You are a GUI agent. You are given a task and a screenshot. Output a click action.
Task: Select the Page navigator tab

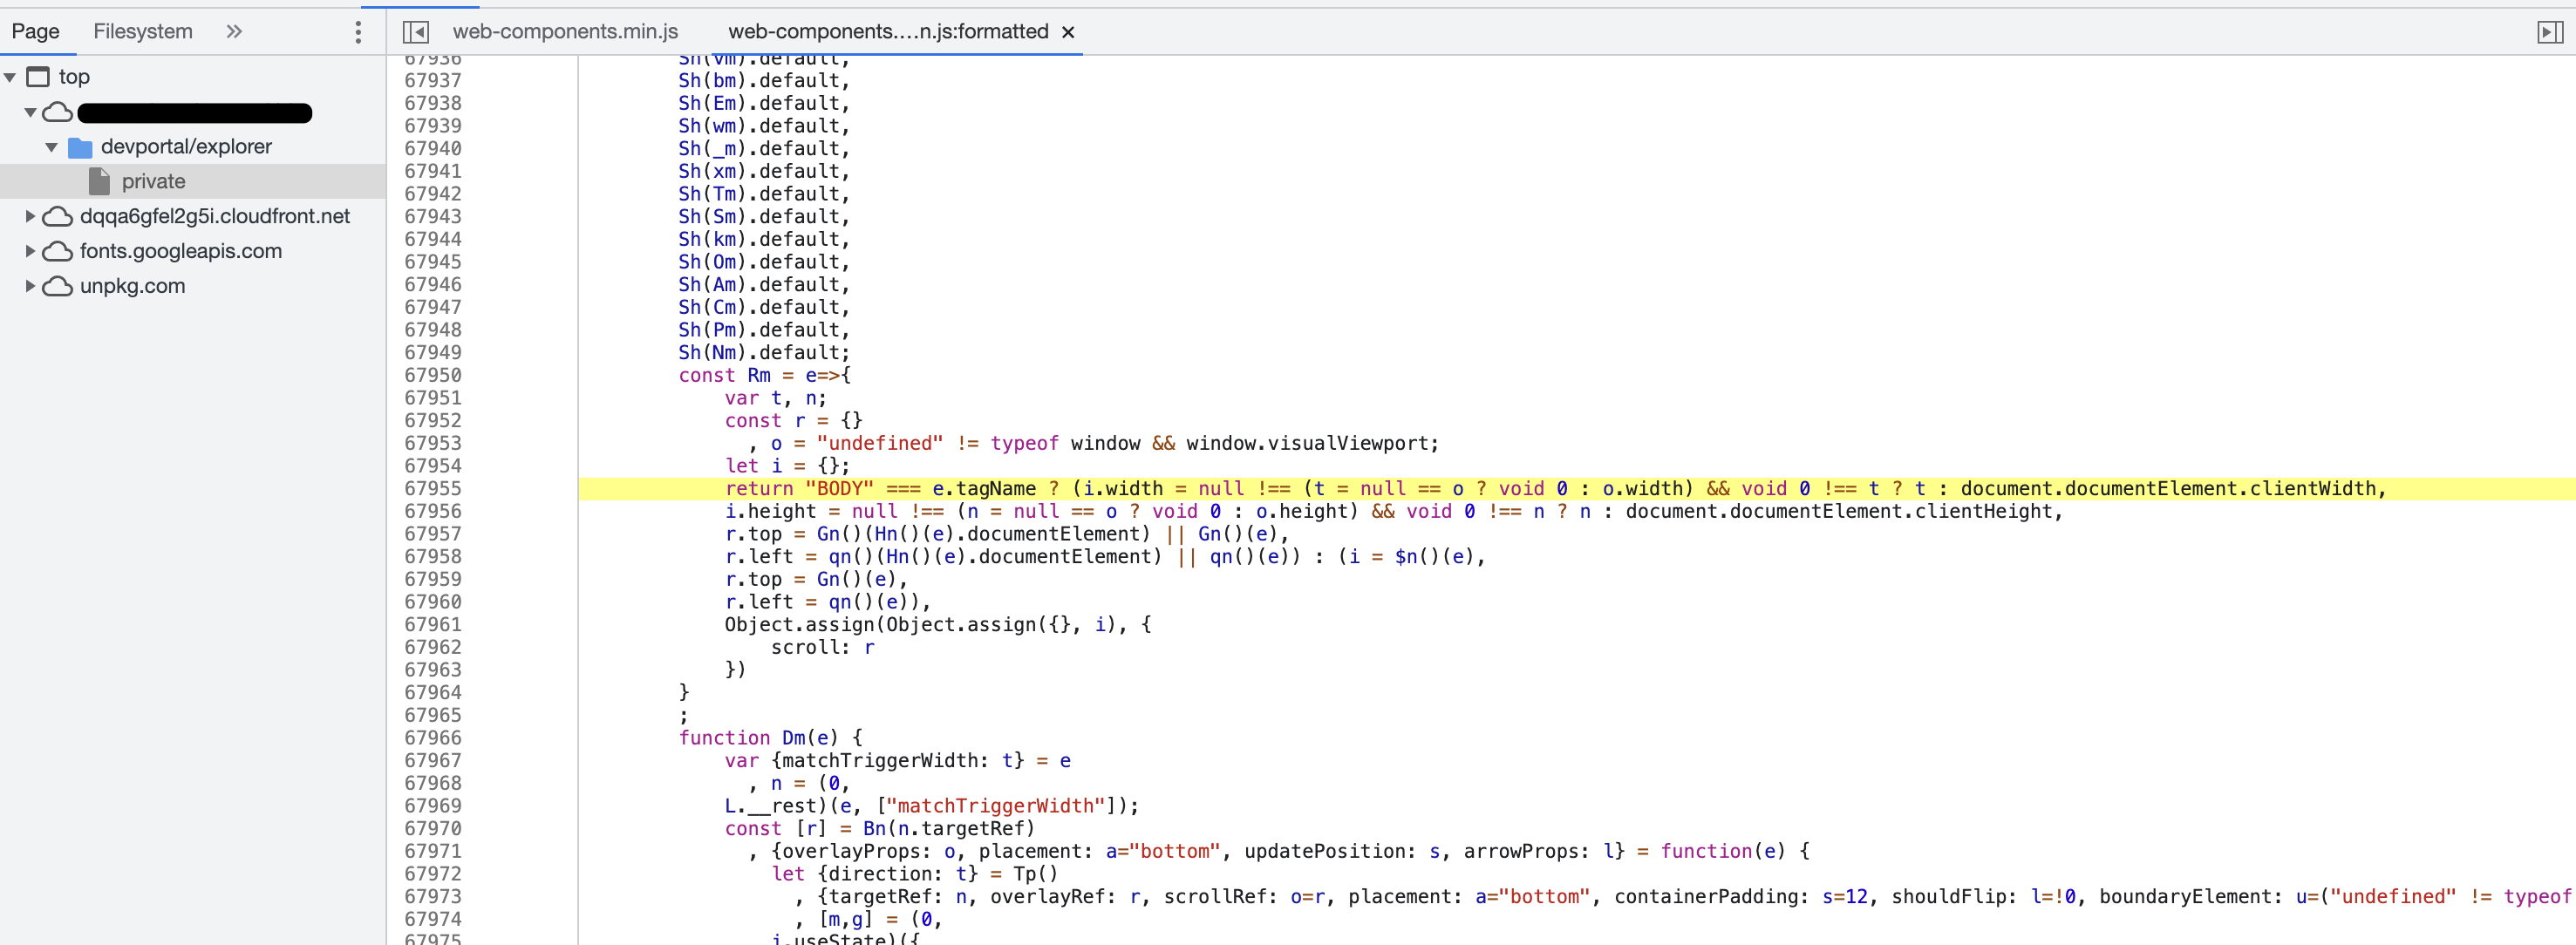point(36,32)
